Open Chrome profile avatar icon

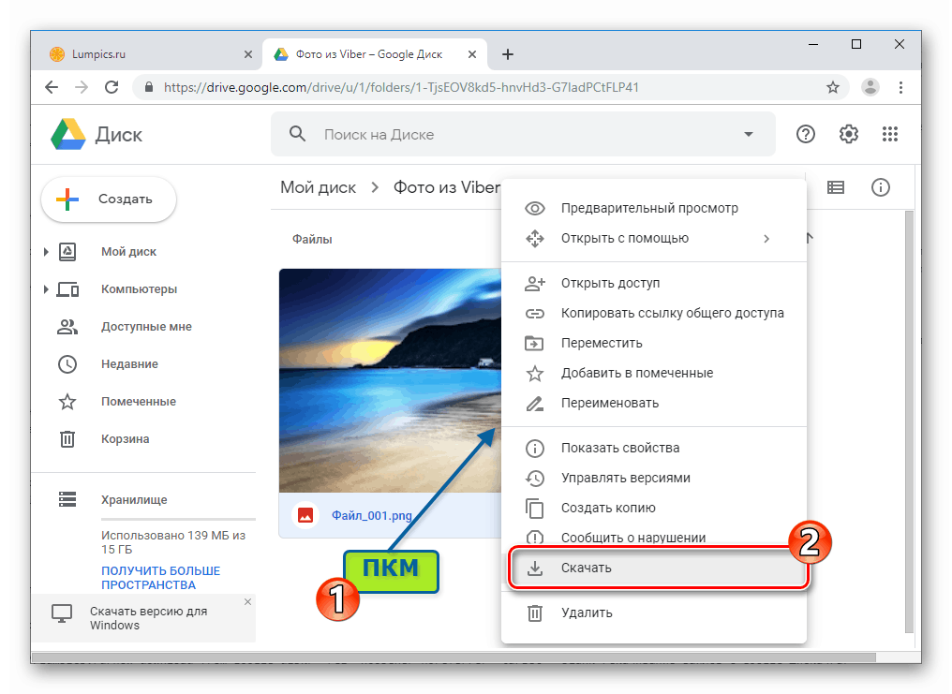[x=870, y=87]
